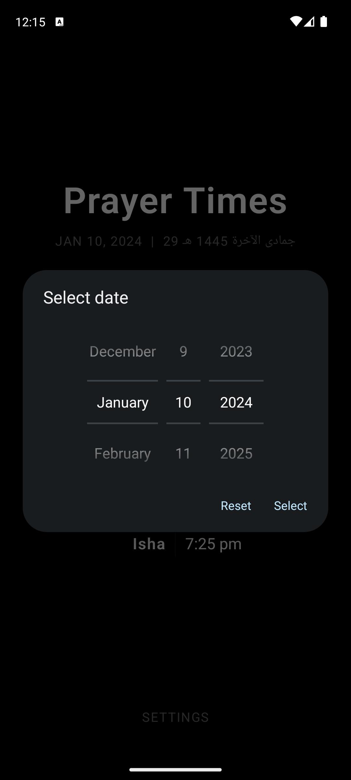Screen dimensions: 351x780
Task: Choose day 9 in the picker
Action: click(183, 352)
